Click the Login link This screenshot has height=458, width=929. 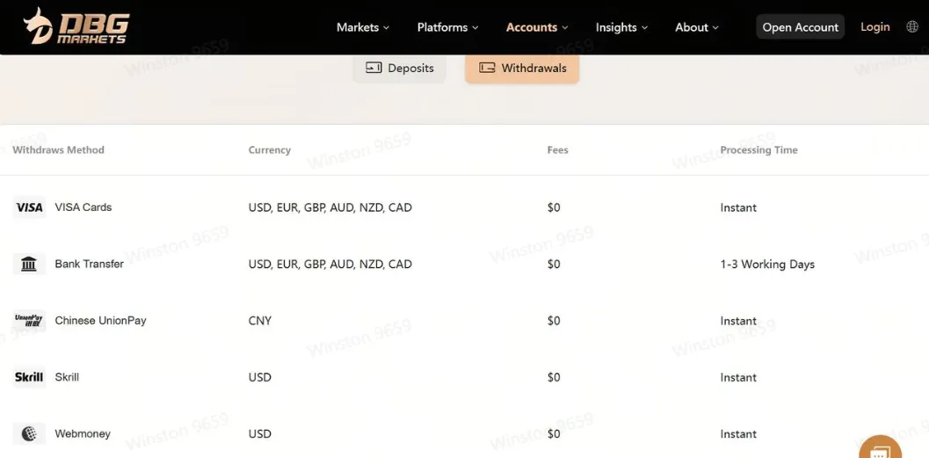pos(875,26)
